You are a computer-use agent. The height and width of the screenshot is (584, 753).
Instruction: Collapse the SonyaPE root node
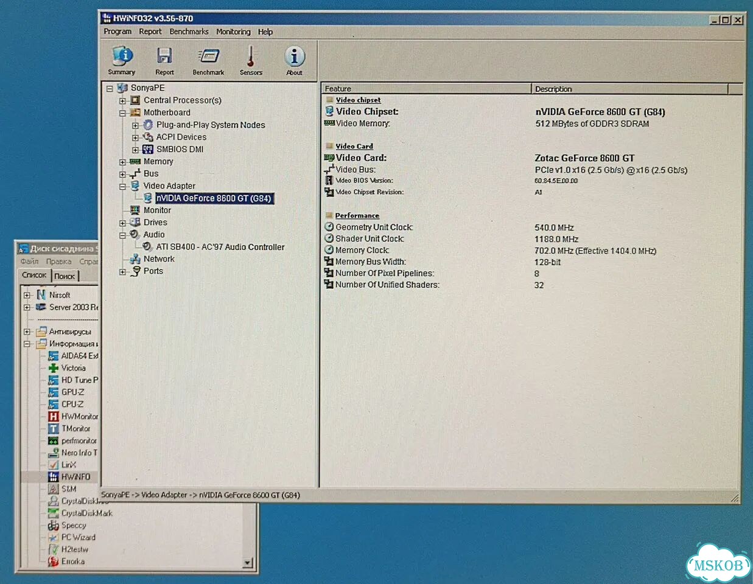pyautogui.click(x=110, y=88)
